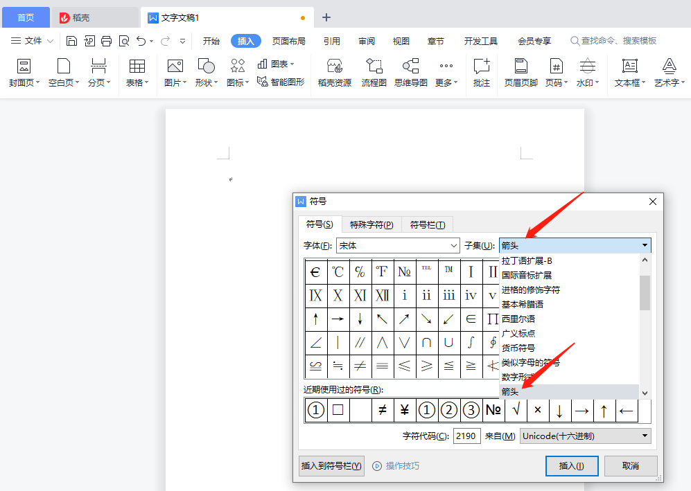Insert a Flowchart (流程图)

click(x=374, y=73)
